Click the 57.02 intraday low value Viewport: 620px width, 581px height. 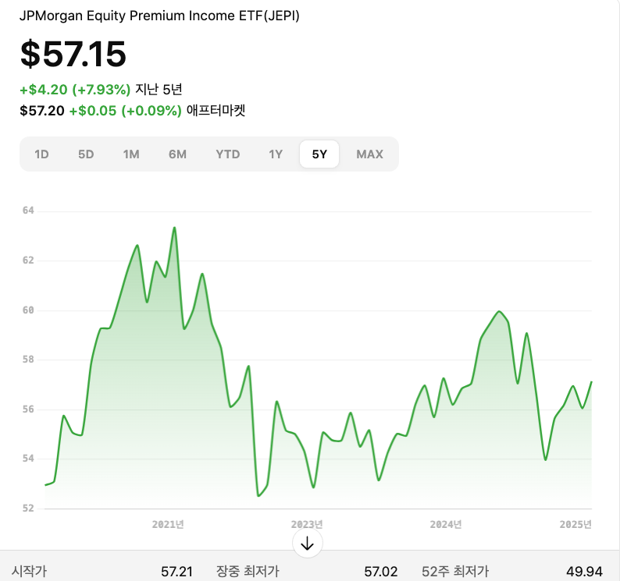[x=381, y=572]
